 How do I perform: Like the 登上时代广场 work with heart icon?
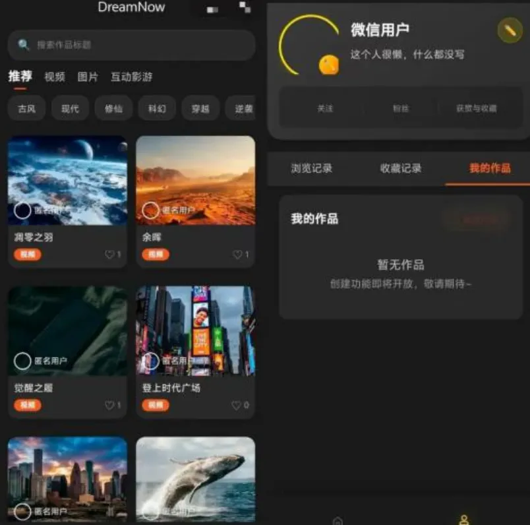pyautogui.click(x=236, y=405)
